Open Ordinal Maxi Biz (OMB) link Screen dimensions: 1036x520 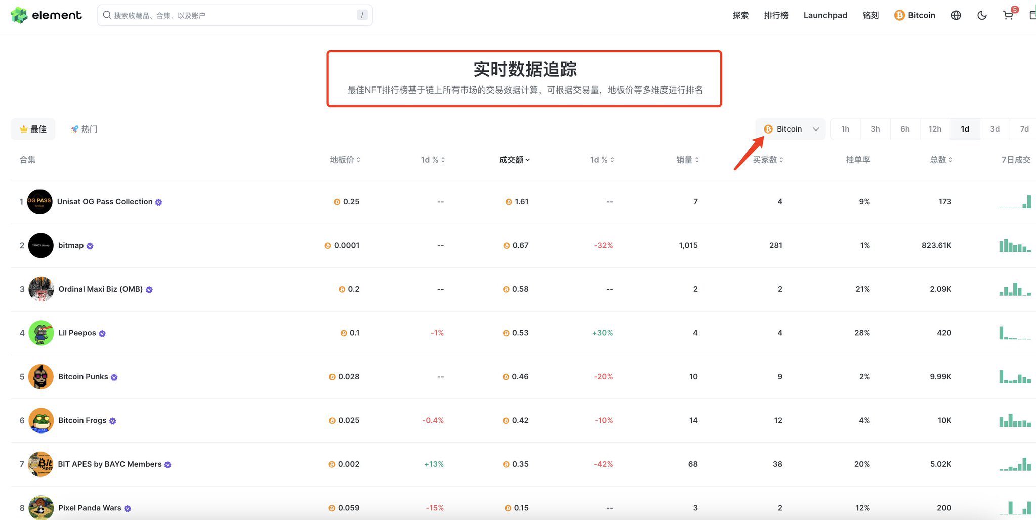[x=100, y=289]
